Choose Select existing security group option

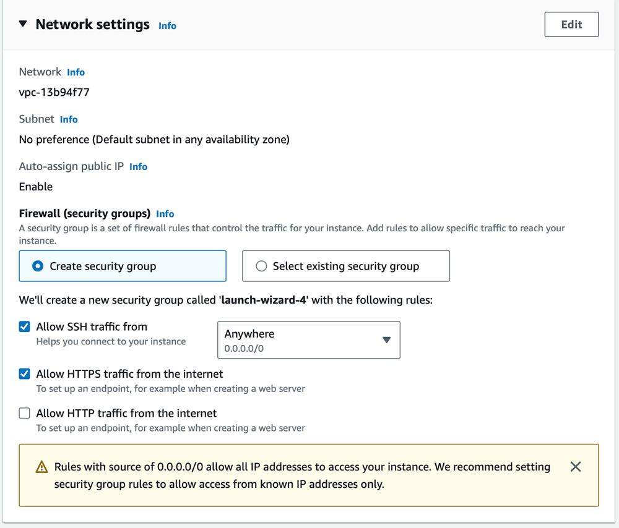point(261,266)
